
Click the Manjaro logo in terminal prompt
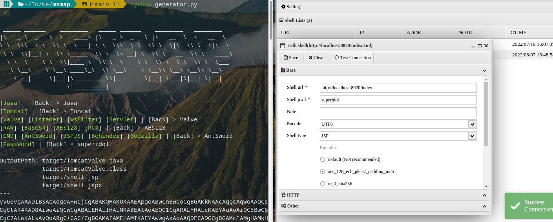7,4
